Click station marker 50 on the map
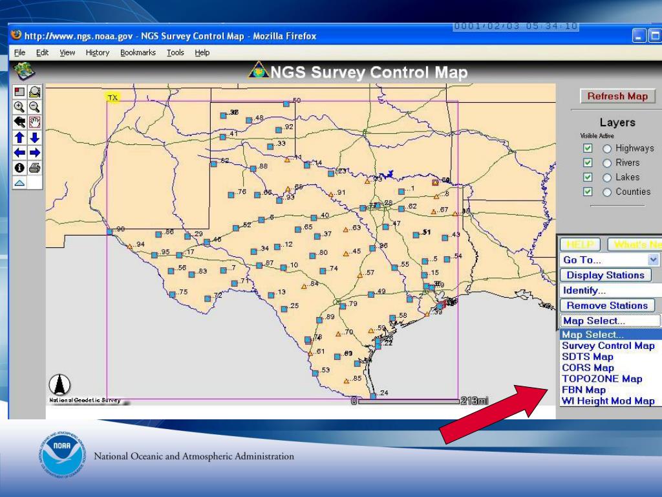This screenshot has width=662, height=497. [286, 103]
